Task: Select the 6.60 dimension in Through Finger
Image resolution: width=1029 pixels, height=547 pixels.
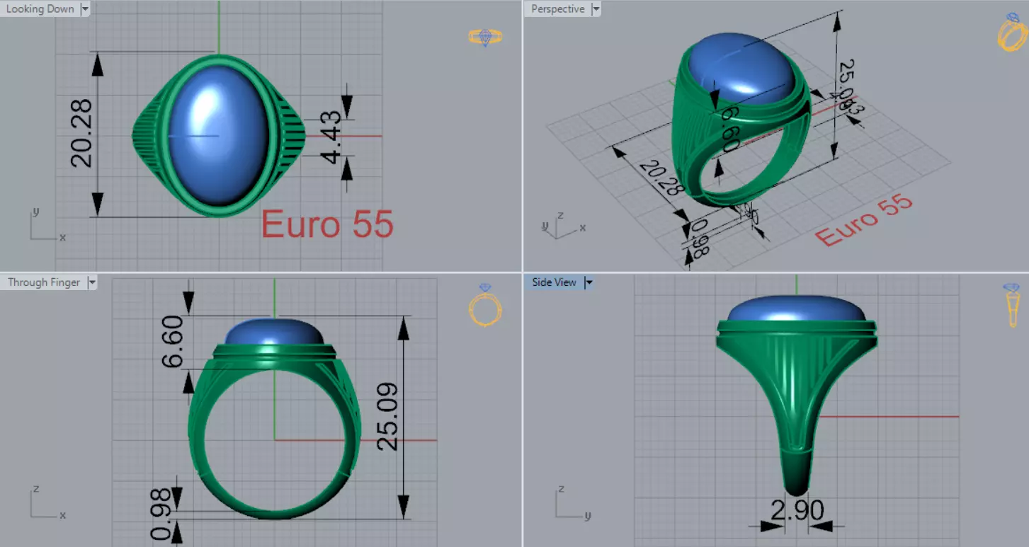Action: (x=172, y=342)
